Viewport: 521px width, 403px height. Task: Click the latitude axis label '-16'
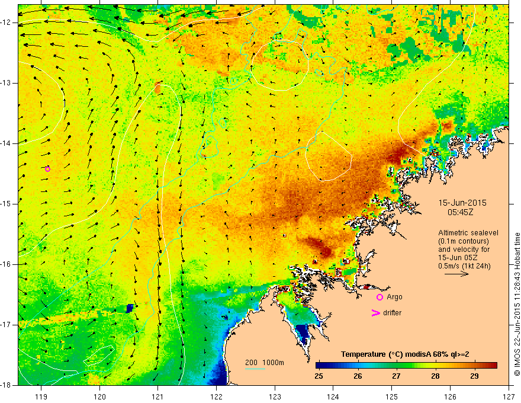pyautogui.click(x=6, y=264)
